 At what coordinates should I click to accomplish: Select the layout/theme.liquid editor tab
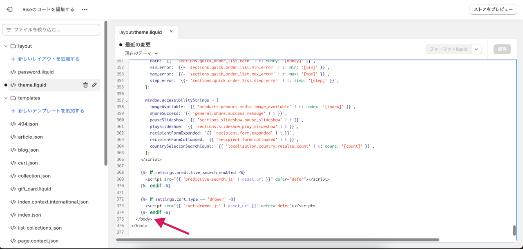(141, 32)
